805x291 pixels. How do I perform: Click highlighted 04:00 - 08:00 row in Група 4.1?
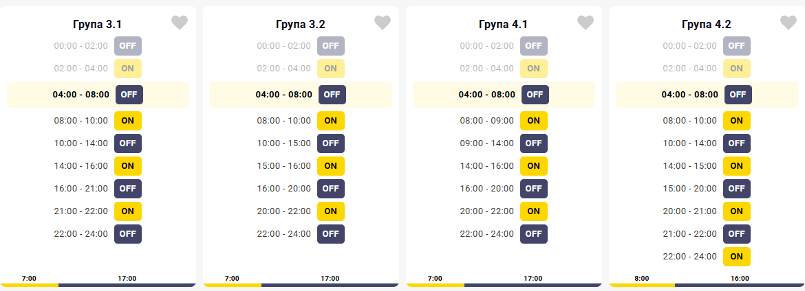click(x=504, y=95)
